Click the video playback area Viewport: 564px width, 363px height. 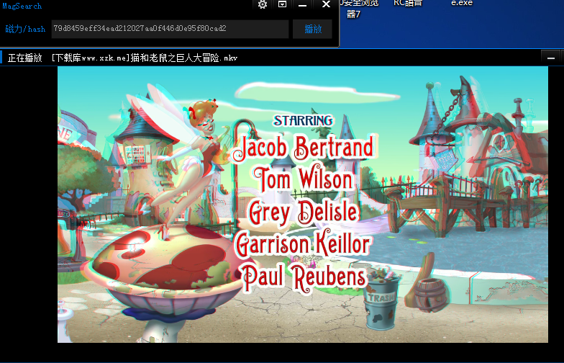tap(303, 205)
